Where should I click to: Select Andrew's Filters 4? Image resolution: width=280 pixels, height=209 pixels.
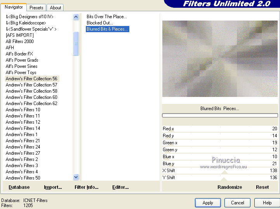(x=22, y=172)
